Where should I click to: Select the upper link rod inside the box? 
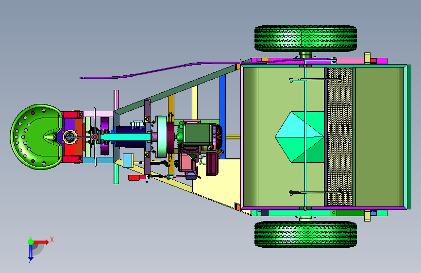pos(316,79)
